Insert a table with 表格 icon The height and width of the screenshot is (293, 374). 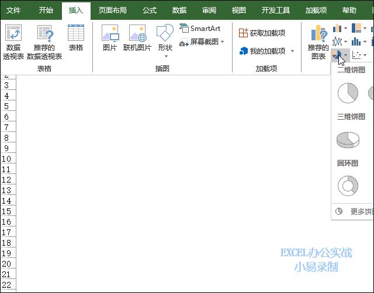pos(76,38)
